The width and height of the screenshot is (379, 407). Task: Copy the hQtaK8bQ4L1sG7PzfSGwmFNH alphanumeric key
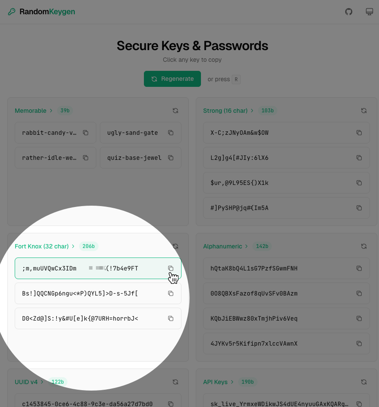coord(359,268)
